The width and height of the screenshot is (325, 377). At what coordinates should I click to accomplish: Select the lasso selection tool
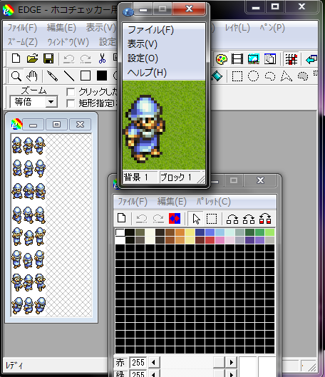(x=269, y=76)
